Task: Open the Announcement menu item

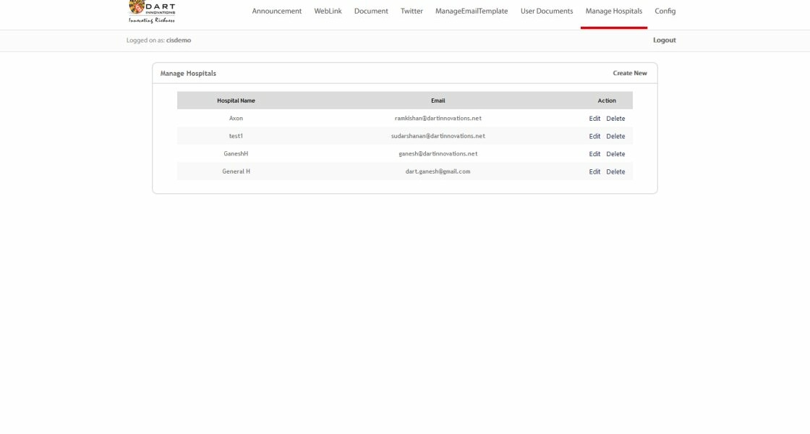Action: pyautogui.click(x=276, y=12)
